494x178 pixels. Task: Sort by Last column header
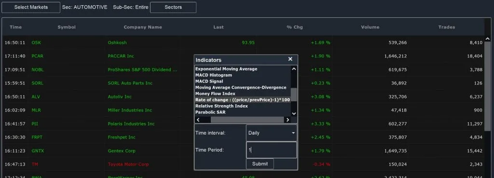[x=219, y=27]
